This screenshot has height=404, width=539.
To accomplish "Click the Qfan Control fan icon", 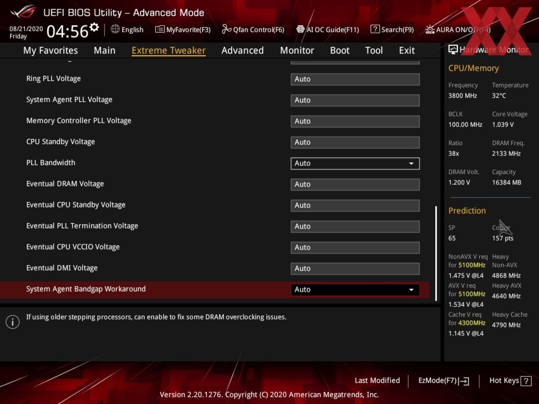I will point(226,29).
